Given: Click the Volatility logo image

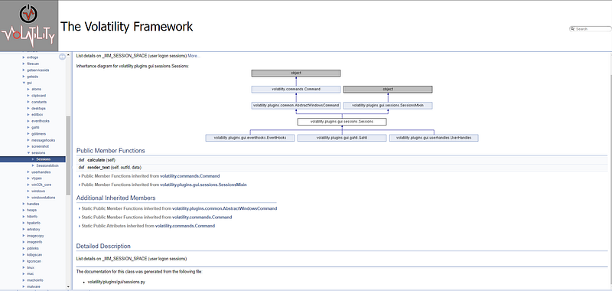Looking at the screenshot, I should tap(29, 26).
